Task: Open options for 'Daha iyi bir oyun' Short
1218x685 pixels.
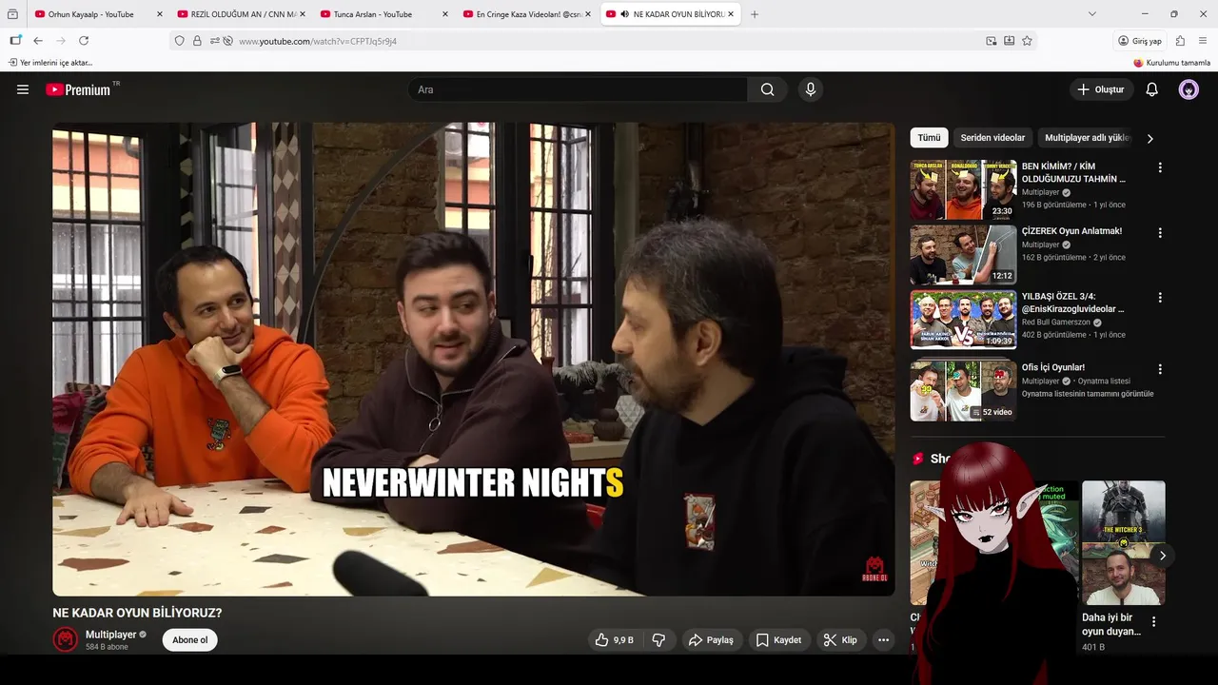Action: pos(1153,622)
